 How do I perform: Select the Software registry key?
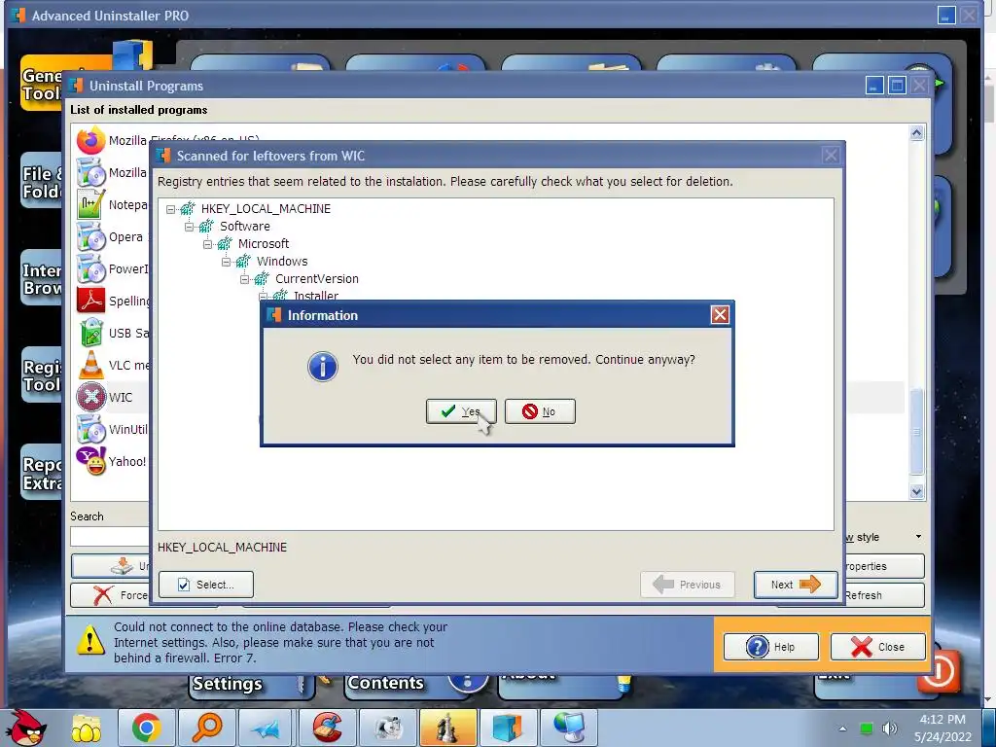[x=244, y=226]
